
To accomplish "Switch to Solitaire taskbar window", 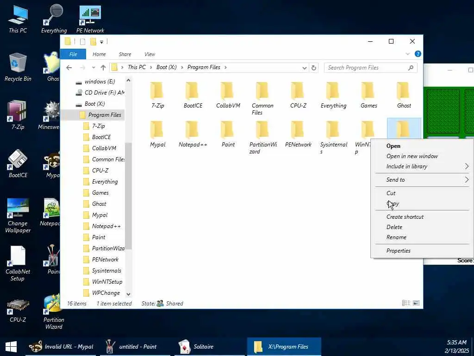I will click(x=210, y=347).
